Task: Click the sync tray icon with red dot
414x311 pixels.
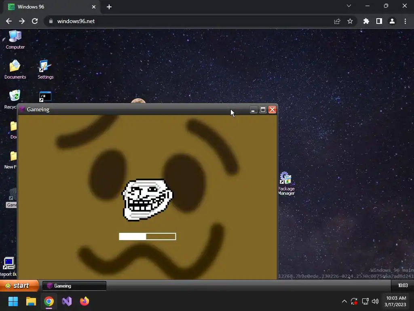Action: (354, 301)
